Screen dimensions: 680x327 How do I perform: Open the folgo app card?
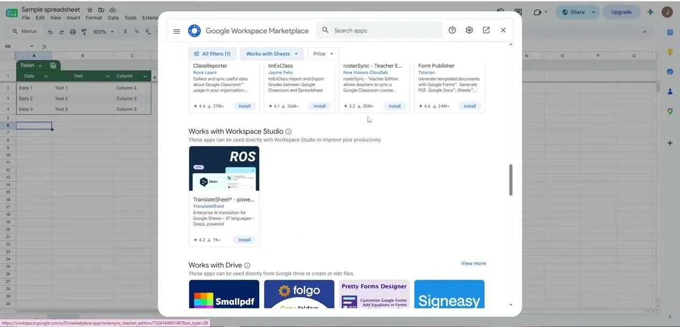point(299,294)
